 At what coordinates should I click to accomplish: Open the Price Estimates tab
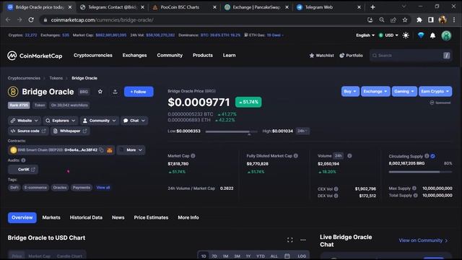[151, 217]
